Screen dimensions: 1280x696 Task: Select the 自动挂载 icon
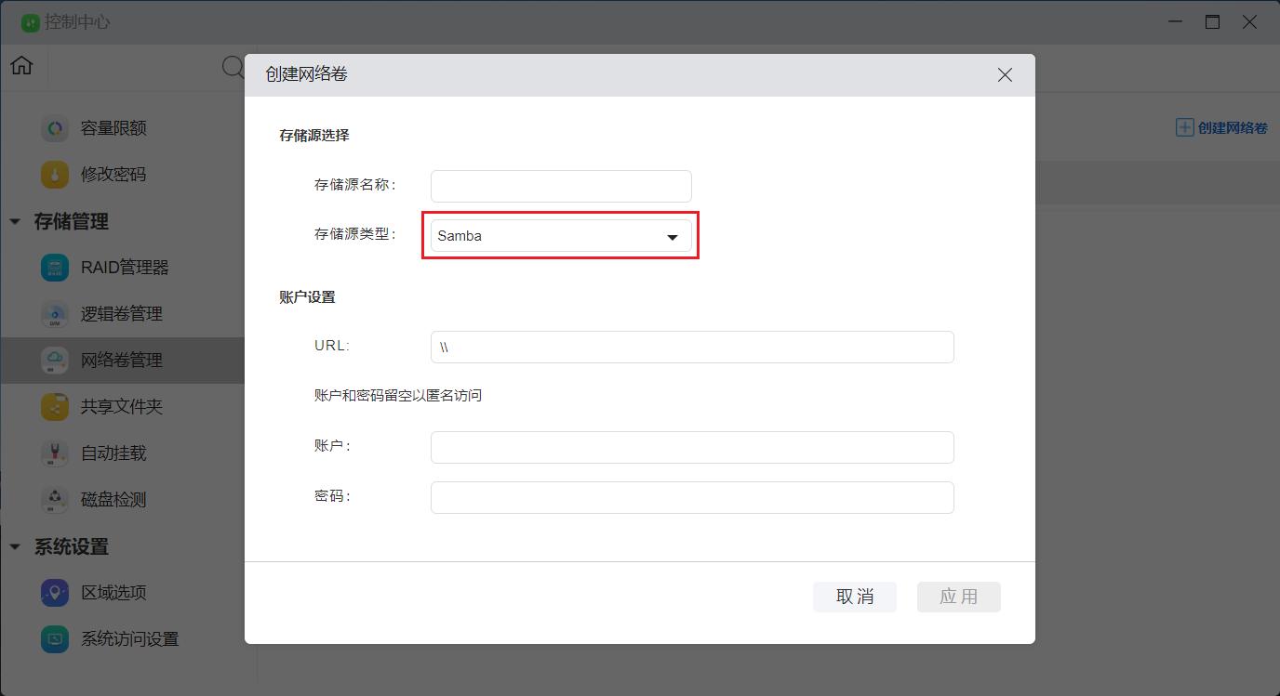(x=54, y=453)
